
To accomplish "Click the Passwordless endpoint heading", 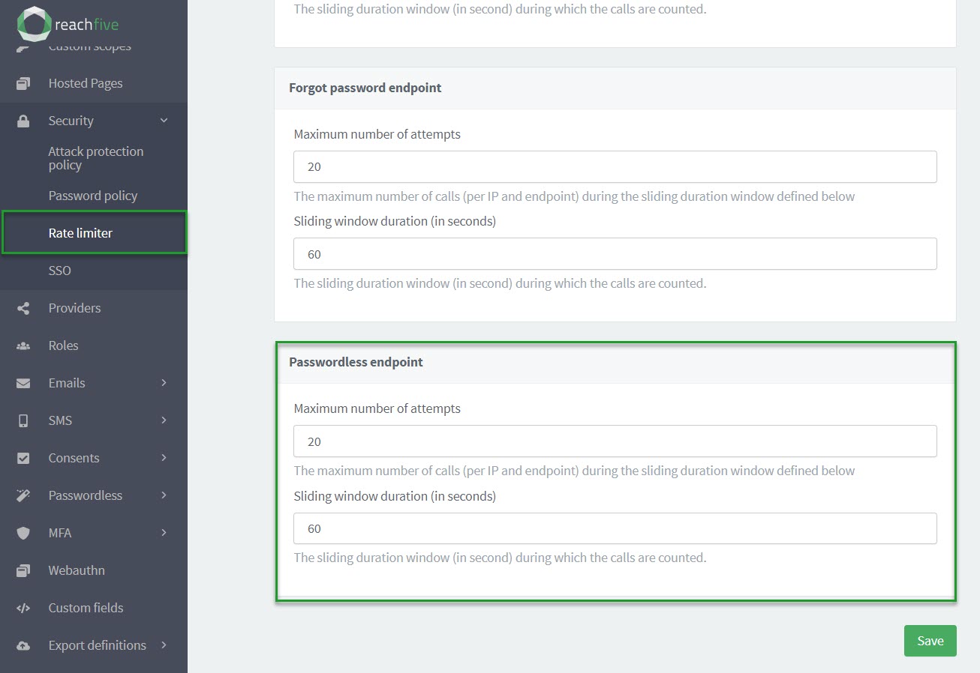I will 356,362.
